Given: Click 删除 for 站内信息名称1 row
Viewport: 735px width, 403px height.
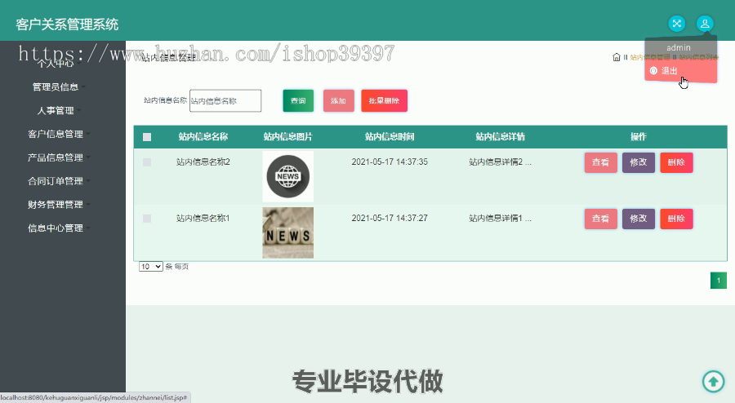Looking at the screenshot, I should tap(676, 219).
